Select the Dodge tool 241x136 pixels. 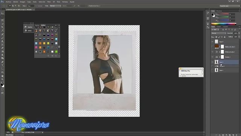point(2,58)
